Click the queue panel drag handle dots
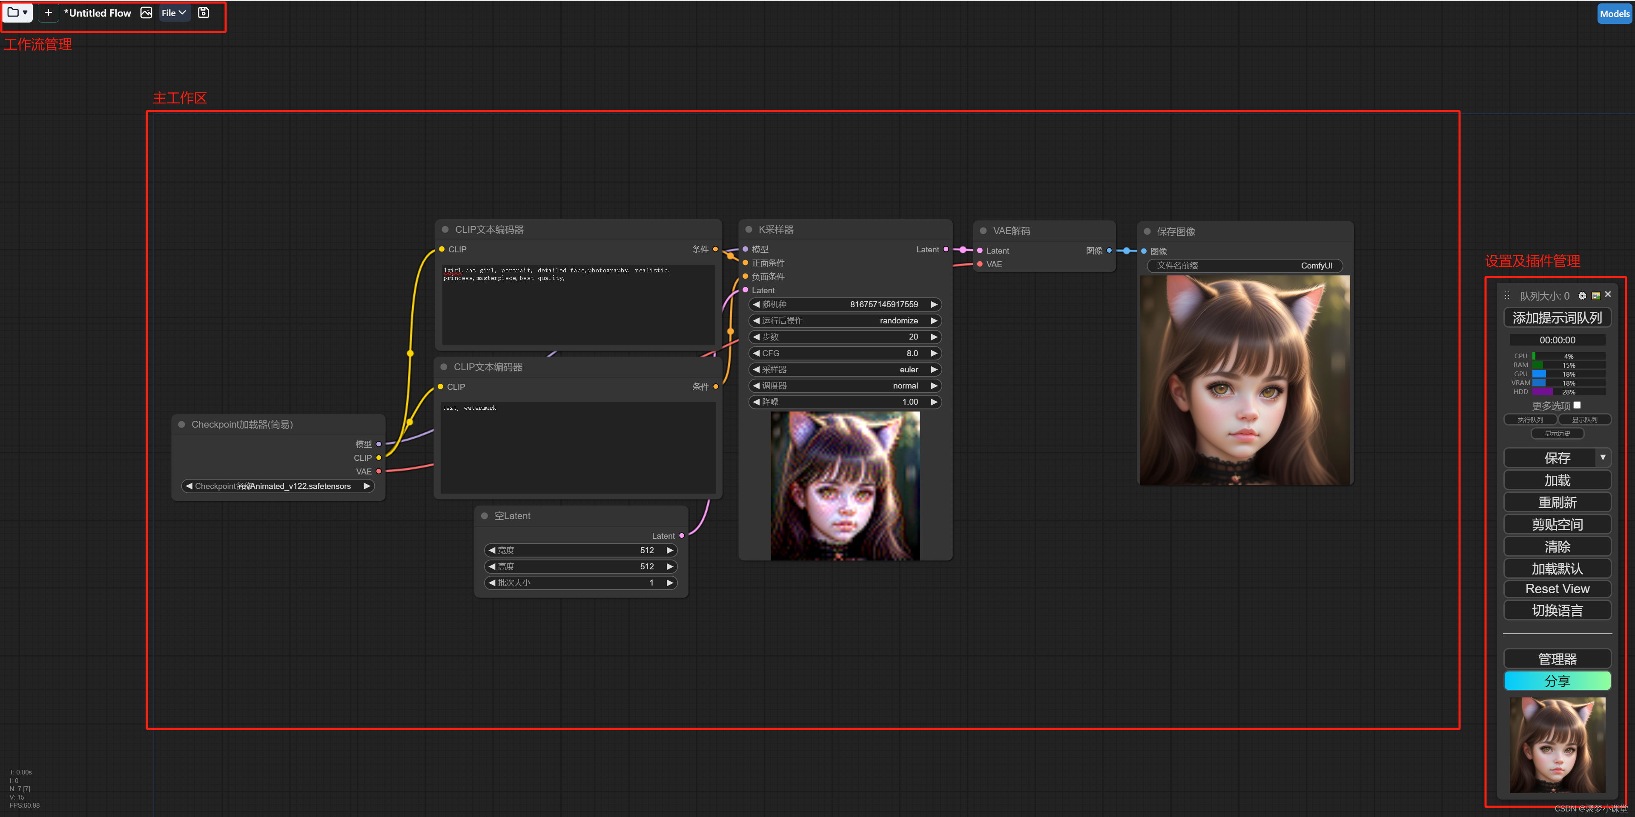 [x=1507, y=295]
